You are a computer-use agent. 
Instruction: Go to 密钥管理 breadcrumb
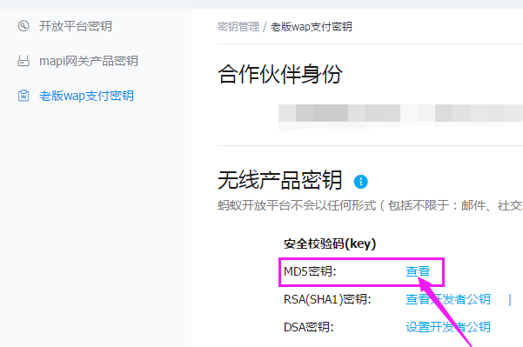238,27
